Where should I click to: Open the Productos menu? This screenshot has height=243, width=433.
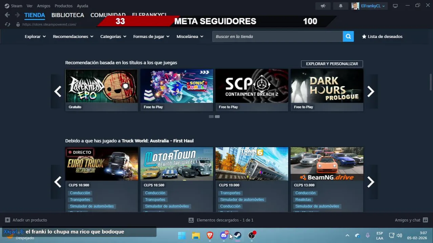click(63, 6)
